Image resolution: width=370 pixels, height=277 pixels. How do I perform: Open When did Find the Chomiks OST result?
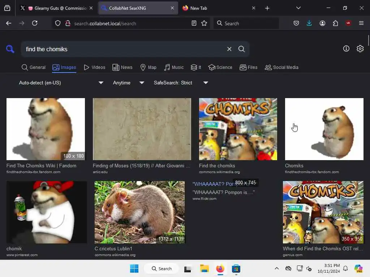click(x=323, y=249)
